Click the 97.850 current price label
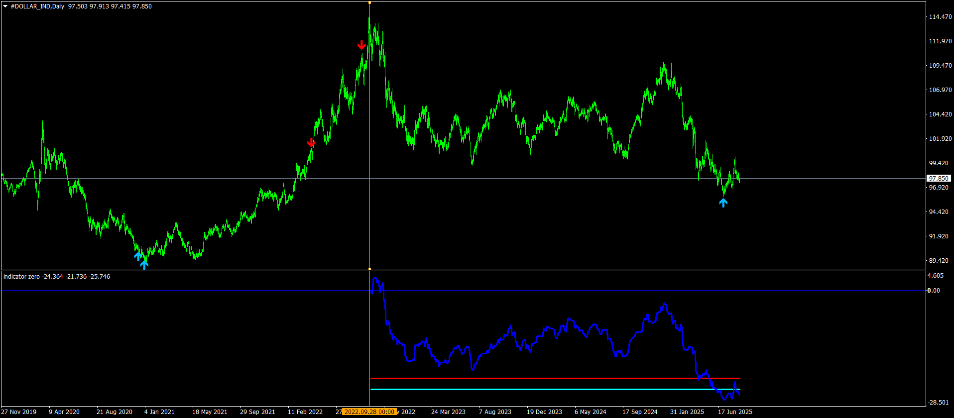 939,178
